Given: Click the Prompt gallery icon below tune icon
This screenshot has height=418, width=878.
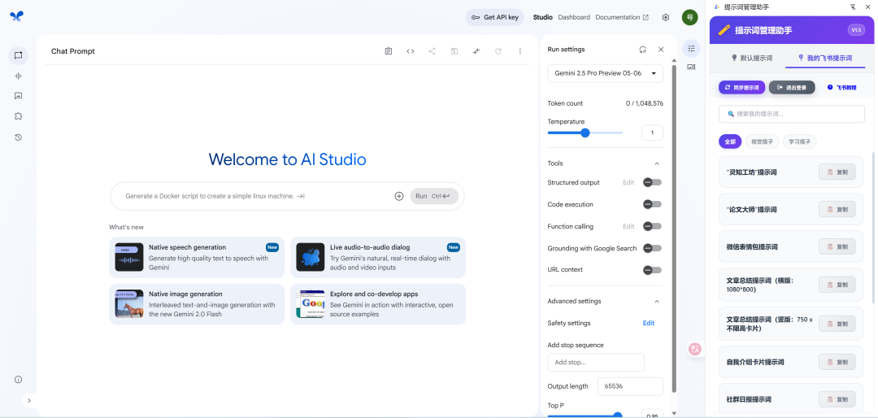Looking at the screenshot, I should point(691,67).
